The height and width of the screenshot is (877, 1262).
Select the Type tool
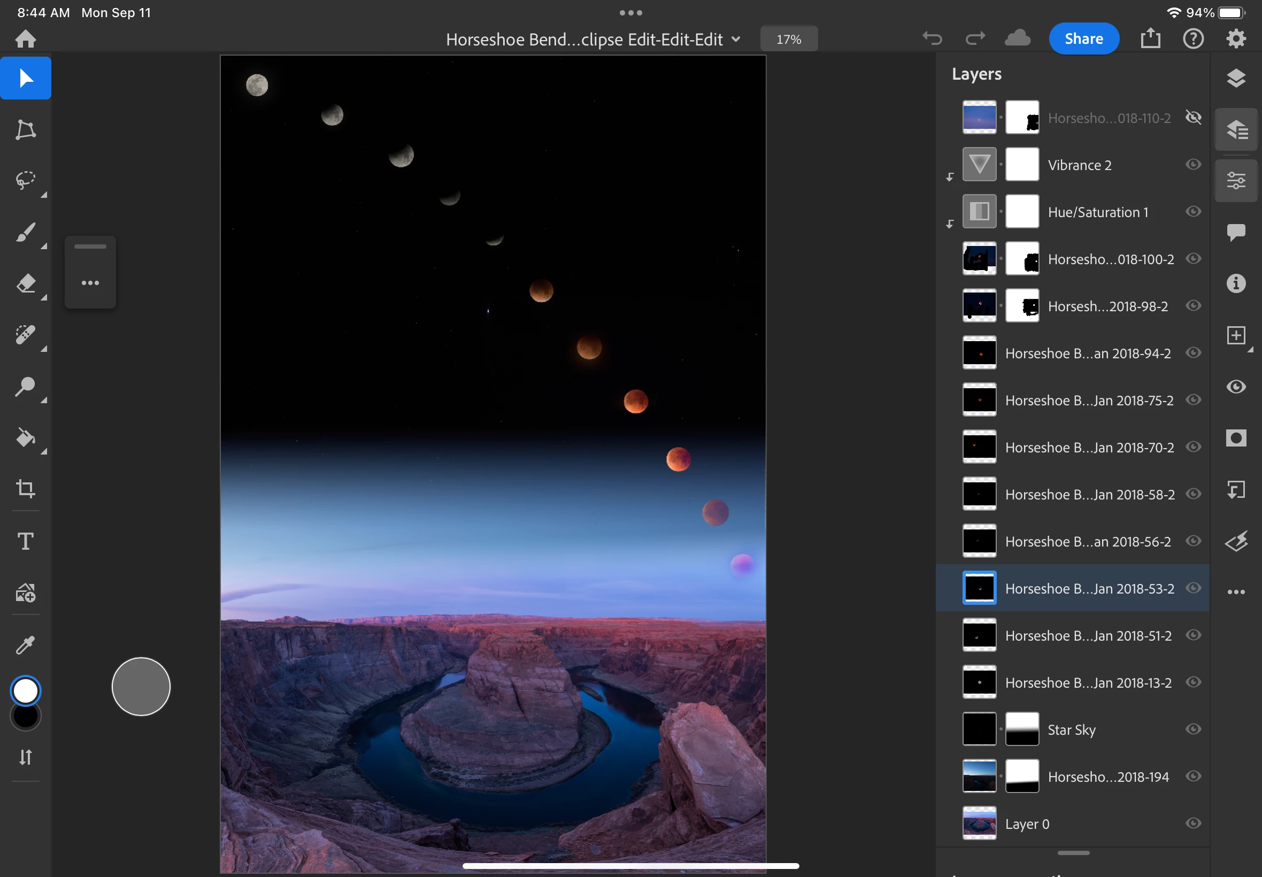coord(25,541)
